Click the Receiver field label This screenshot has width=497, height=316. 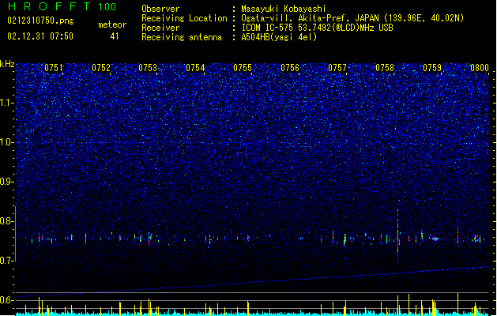pos(160,28)
